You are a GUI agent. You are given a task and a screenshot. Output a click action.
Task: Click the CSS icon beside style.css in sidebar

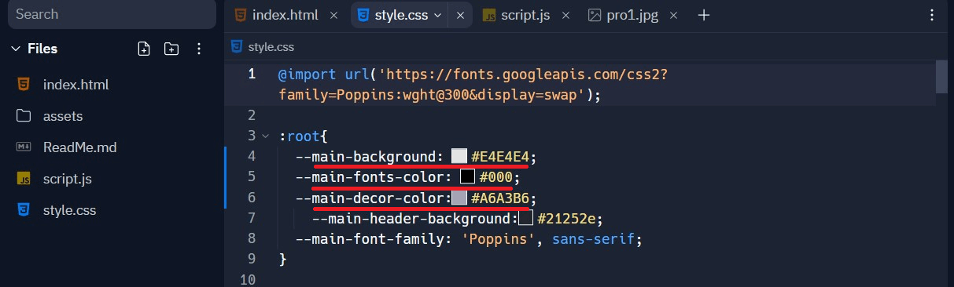[x=24, y=210]
